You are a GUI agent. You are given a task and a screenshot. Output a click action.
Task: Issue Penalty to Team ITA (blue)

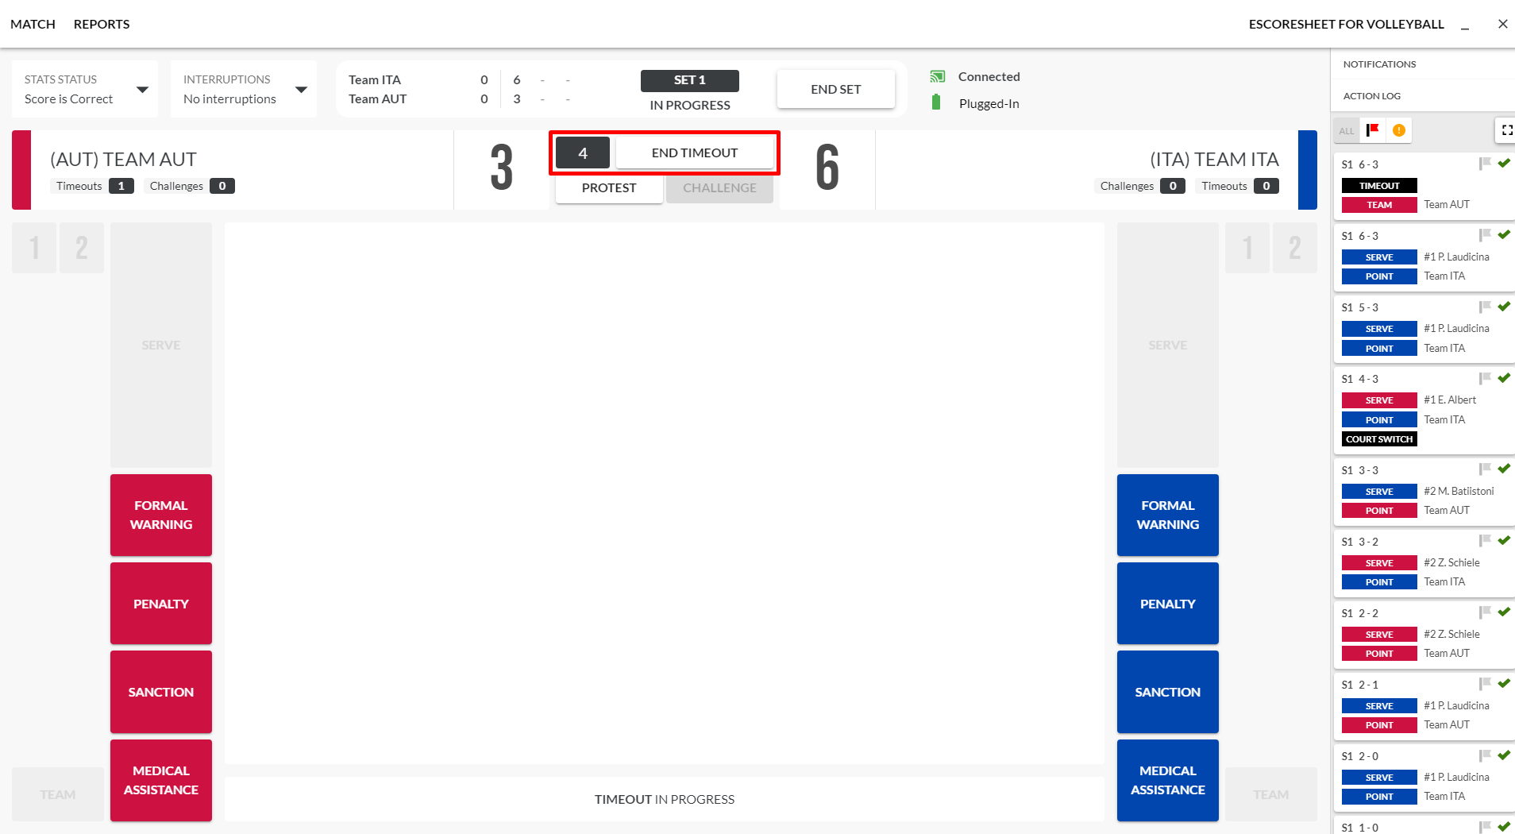point(1168,604)
